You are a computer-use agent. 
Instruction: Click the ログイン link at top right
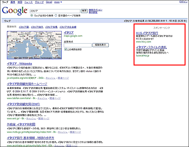coord(184,2)
